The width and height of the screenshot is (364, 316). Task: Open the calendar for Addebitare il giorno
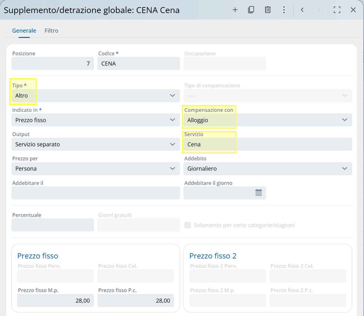pyautogui.click(x=259, y=193)
